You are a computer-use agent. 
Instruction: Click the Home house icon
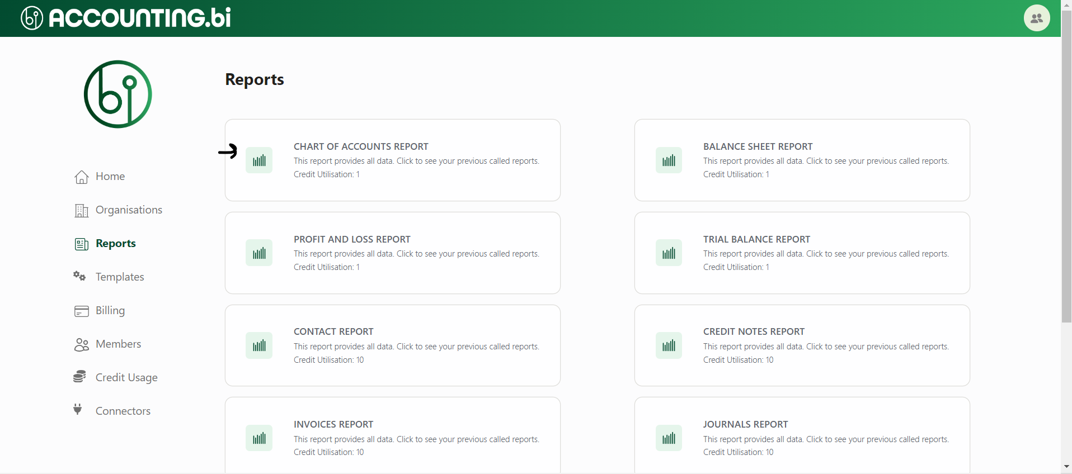click(x=82, y=177)
